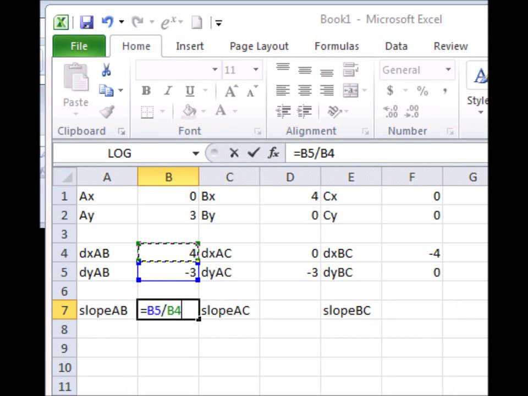Click the e^x quick access icon

(x=169, y=23)
